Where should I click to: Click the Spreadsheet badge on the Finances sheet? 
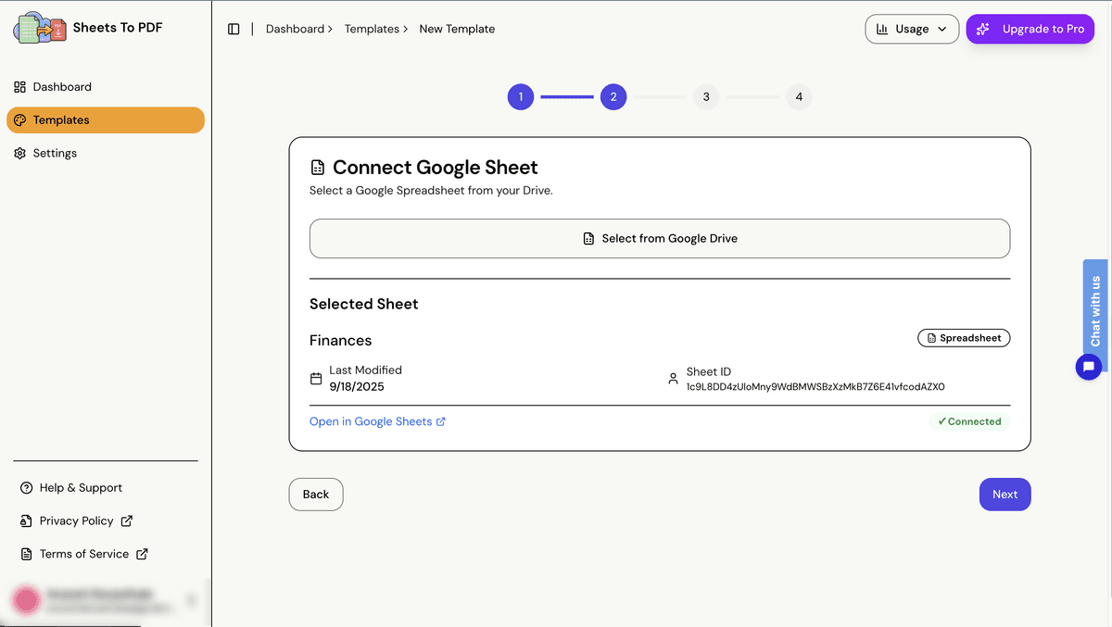(x=964, y=337)
